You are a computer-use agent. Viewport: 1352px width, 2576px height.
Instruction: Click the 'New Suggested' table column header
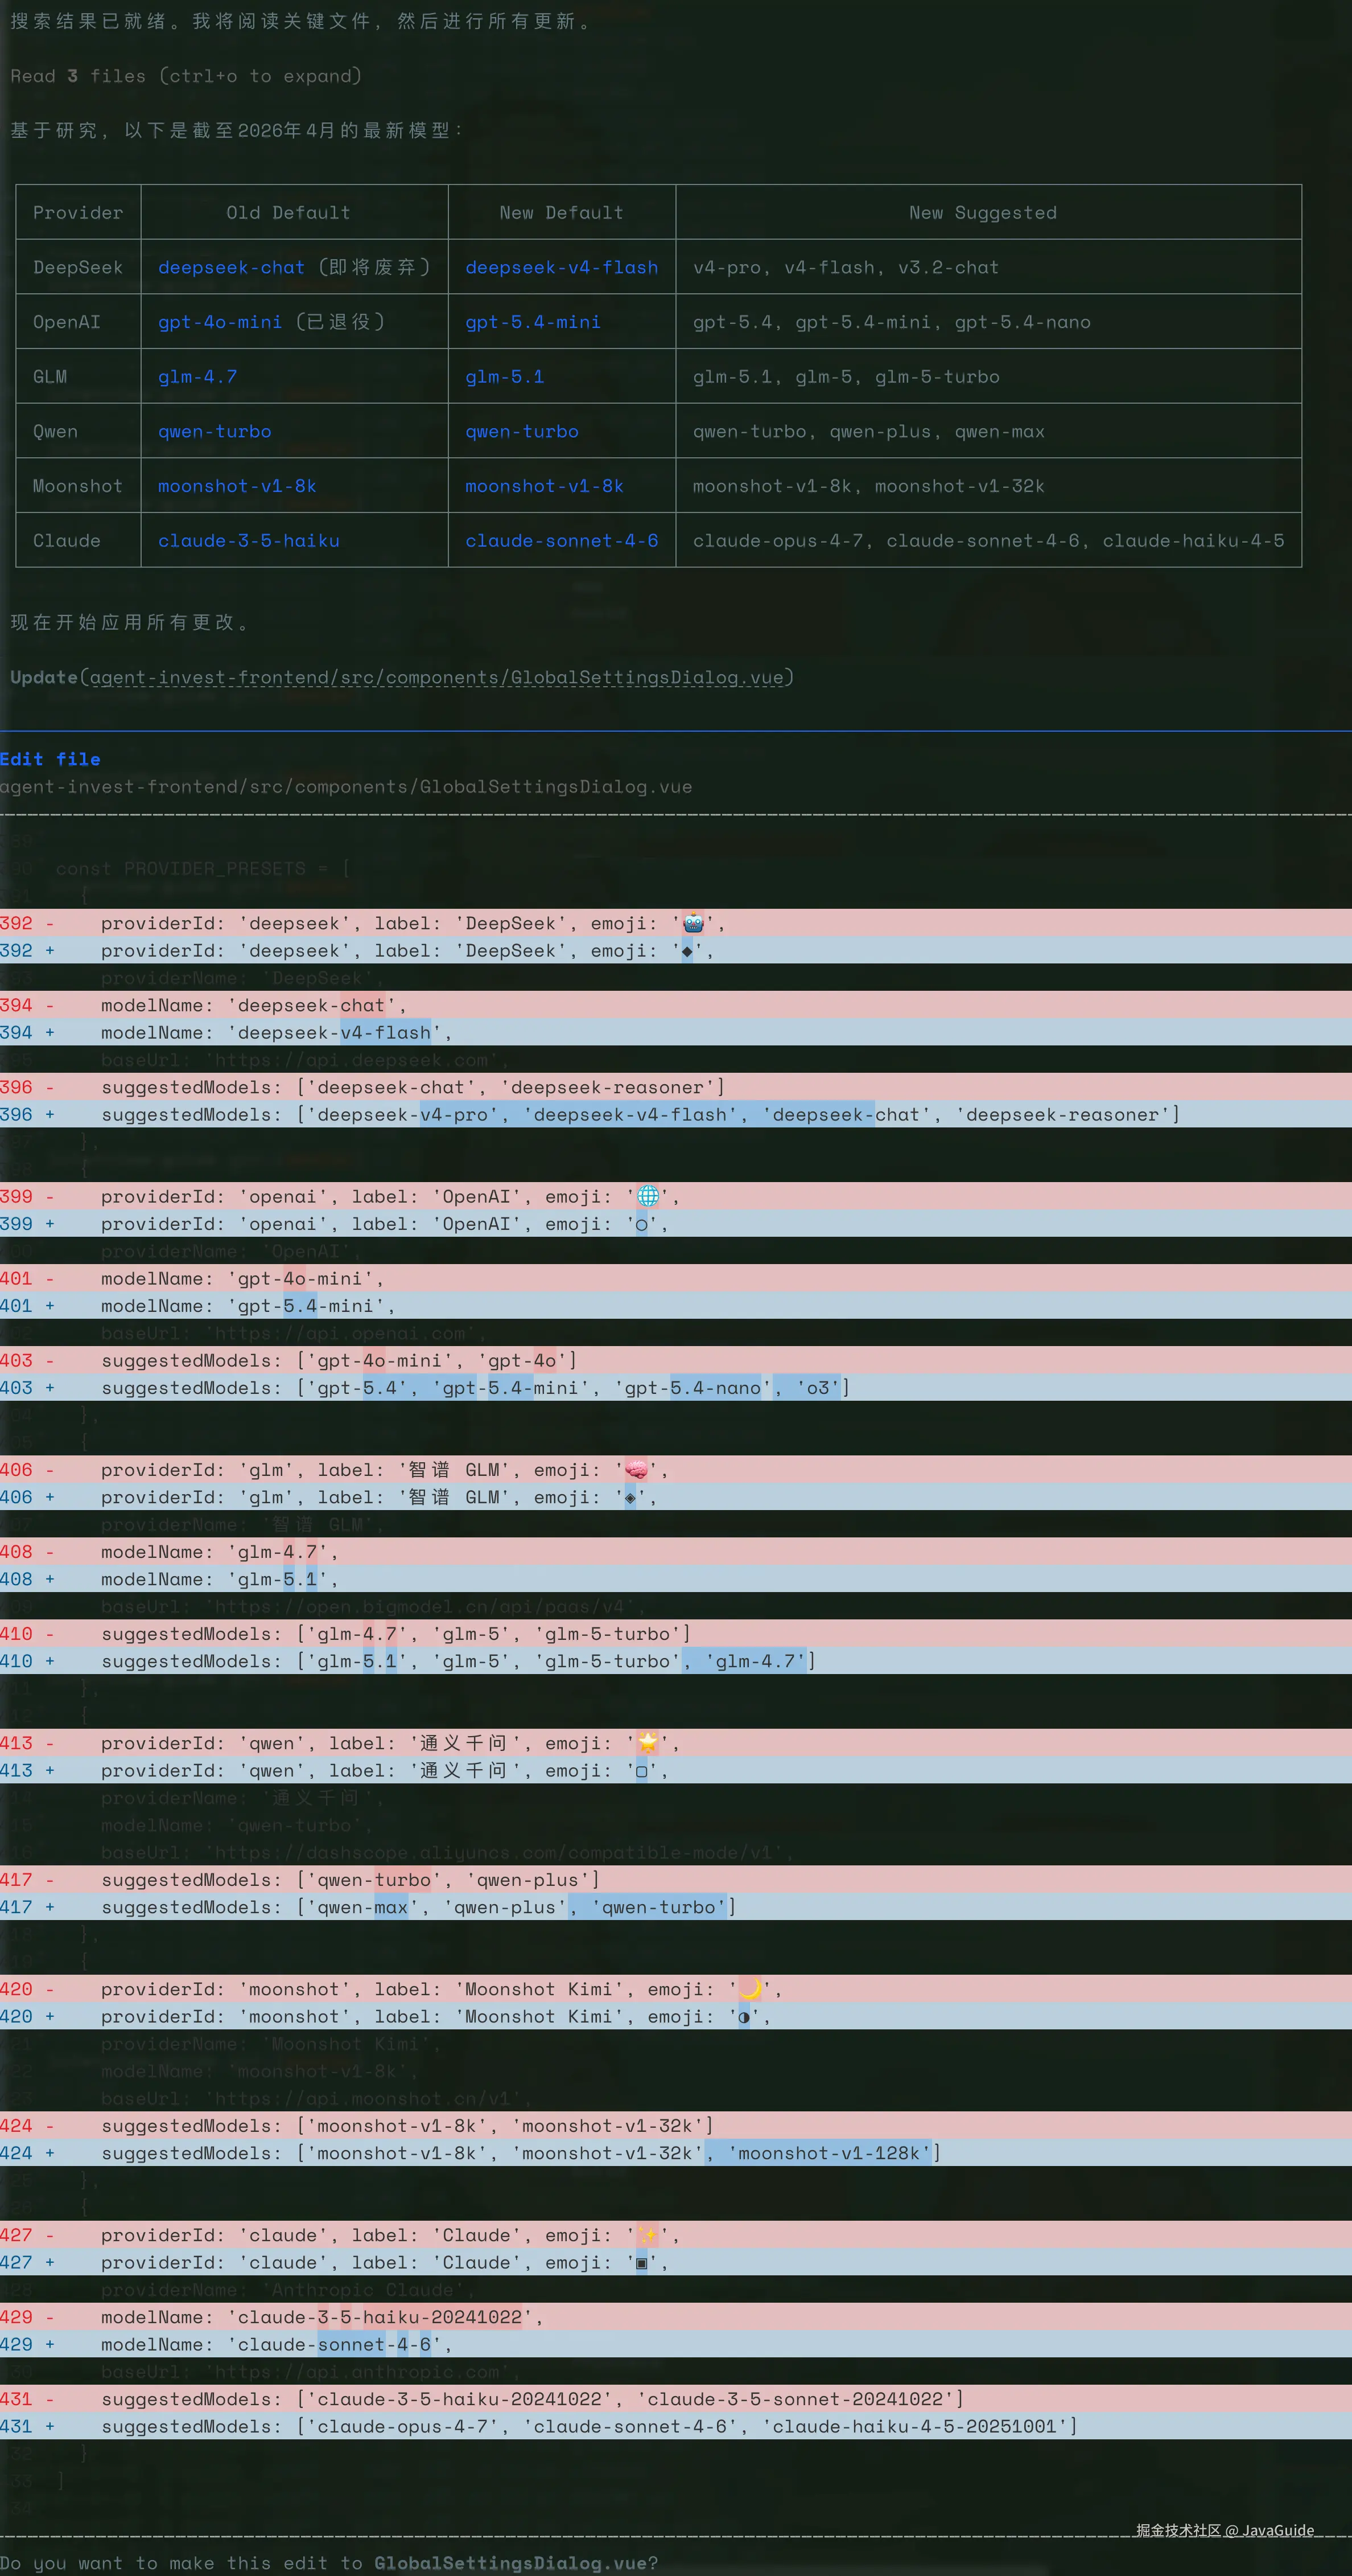[x=982, y=213]
